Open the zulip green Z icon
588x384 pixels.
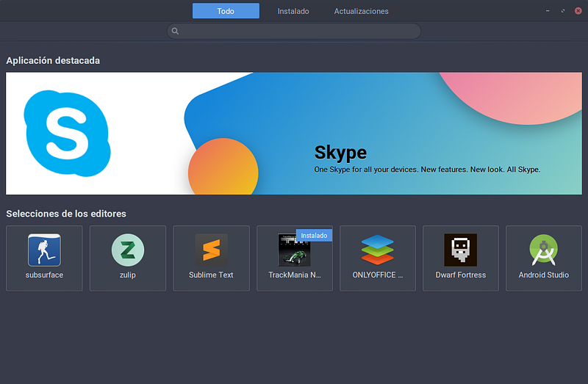(127, 250)
